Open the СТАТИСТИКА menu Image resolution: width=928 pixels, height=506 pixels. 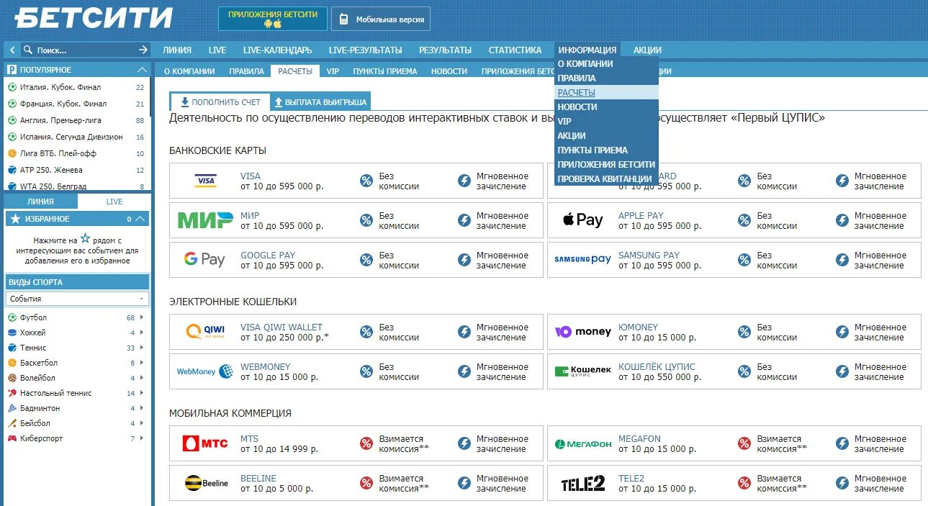(515, 50)
